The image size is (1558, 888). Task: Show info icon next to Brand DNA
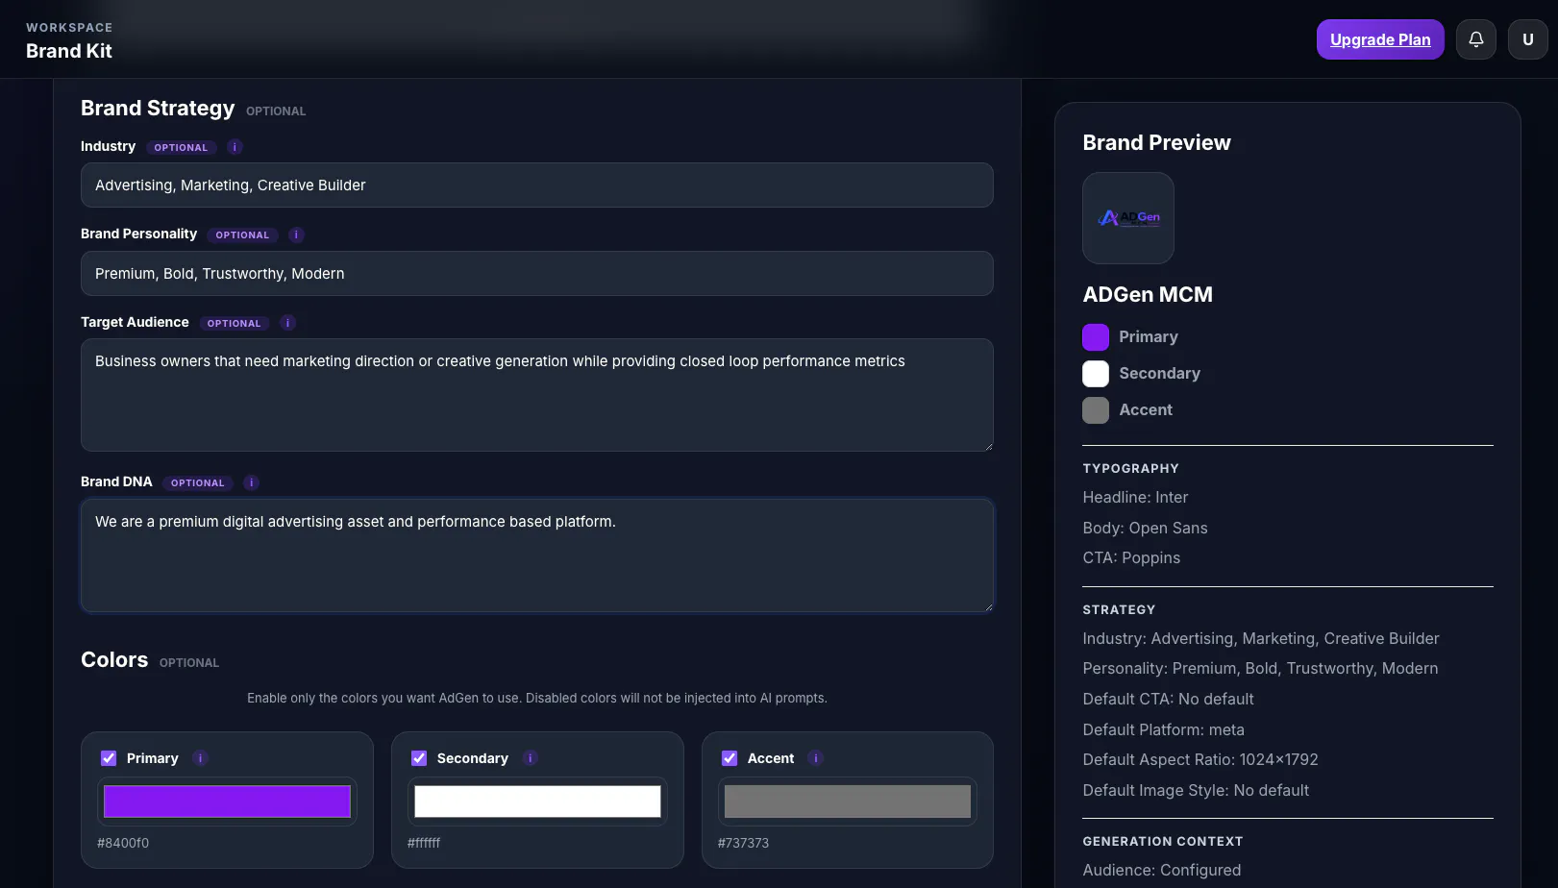pos(251,482)
